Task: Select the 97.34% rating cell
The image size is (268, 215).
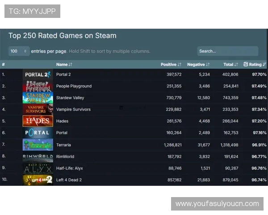Action: pyautogui.click(x=259, y=109)
